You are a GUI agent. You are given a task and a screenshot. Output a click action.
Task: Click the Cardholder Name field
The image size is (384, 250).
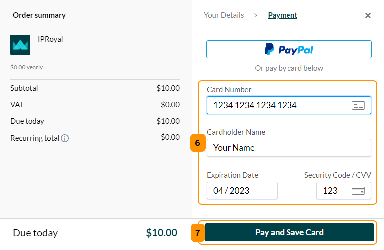[288, 148]
